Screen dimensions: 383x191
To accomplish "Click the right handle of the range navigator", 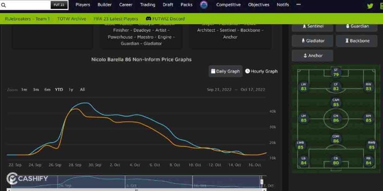I will [261, 182].
